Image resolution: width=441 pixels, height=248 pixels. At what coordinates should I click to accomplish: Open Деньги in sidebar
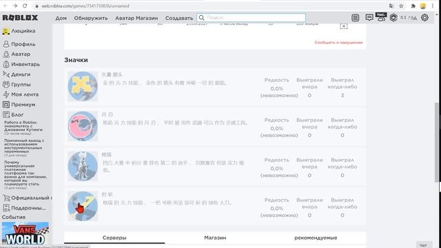click(17, 74)
